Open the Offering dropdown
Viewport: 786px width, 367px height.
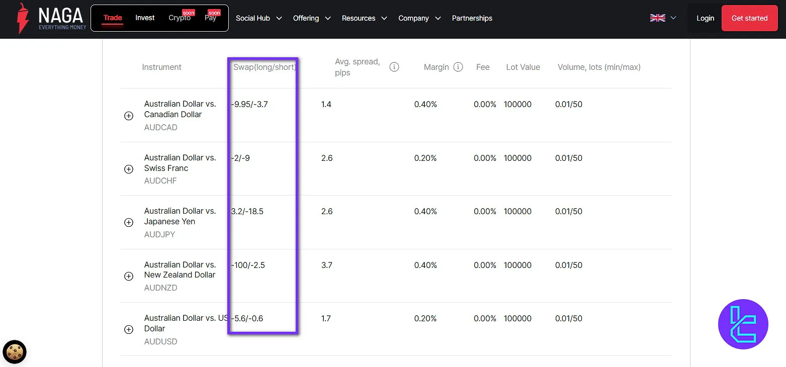click(311, 18)
